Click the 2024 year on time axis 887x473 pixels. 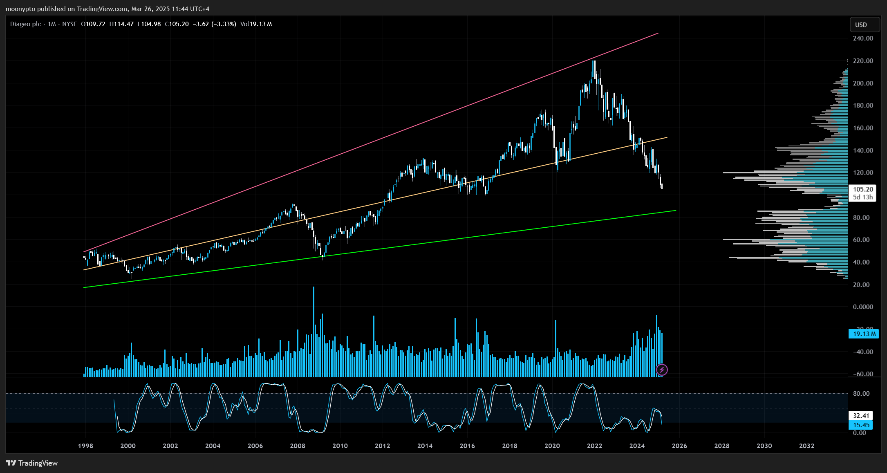click(x=637, y=446)
